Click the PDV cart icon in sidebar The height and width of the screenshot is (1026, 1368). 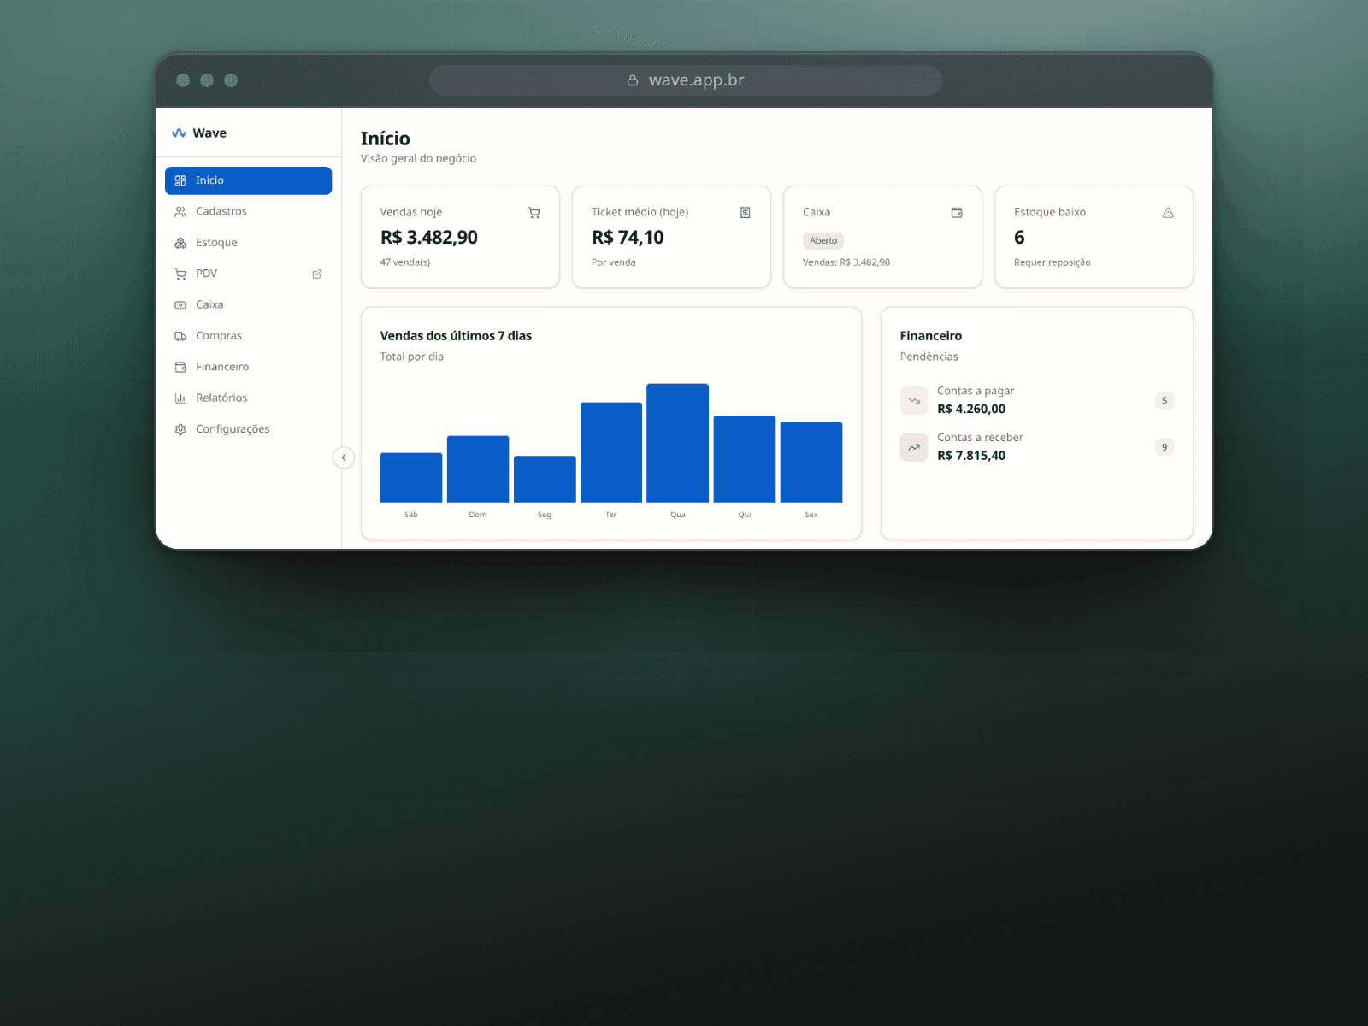[x=180, y=274]
